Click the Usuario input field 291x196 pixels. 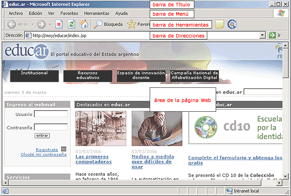pyautogui.click(x=51, y=114)
